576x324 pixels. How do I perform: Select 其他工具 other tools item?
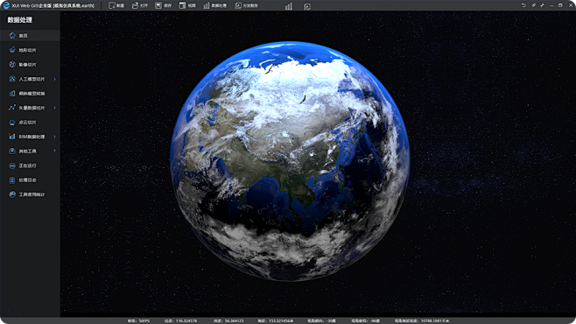(30, 151)
